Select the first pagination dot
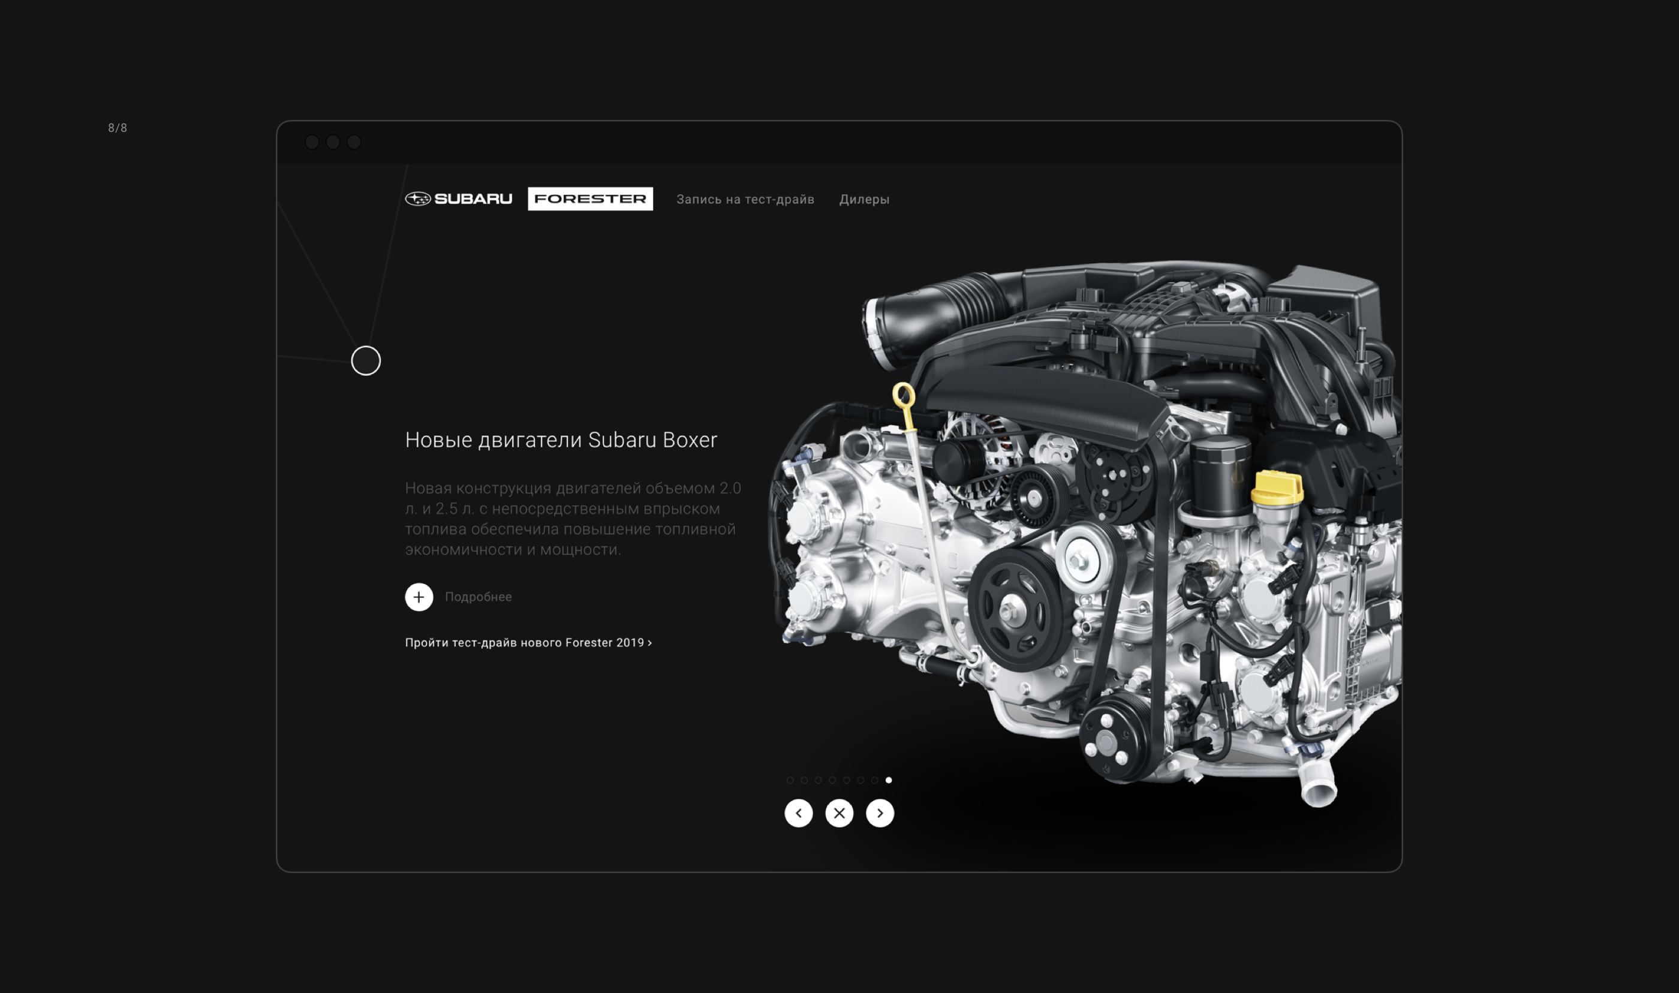Image resolution: width=1679 pixels, height=993 pixels. [x=790, y=780]
